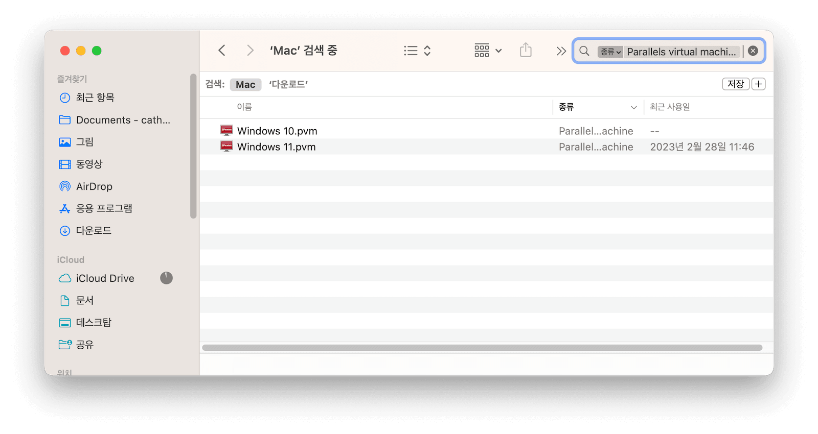Image resolution: width=818 pixels, height=434 pixels.
Task: Click the 동영상 film strip icon
Action: tap(65, 164)
